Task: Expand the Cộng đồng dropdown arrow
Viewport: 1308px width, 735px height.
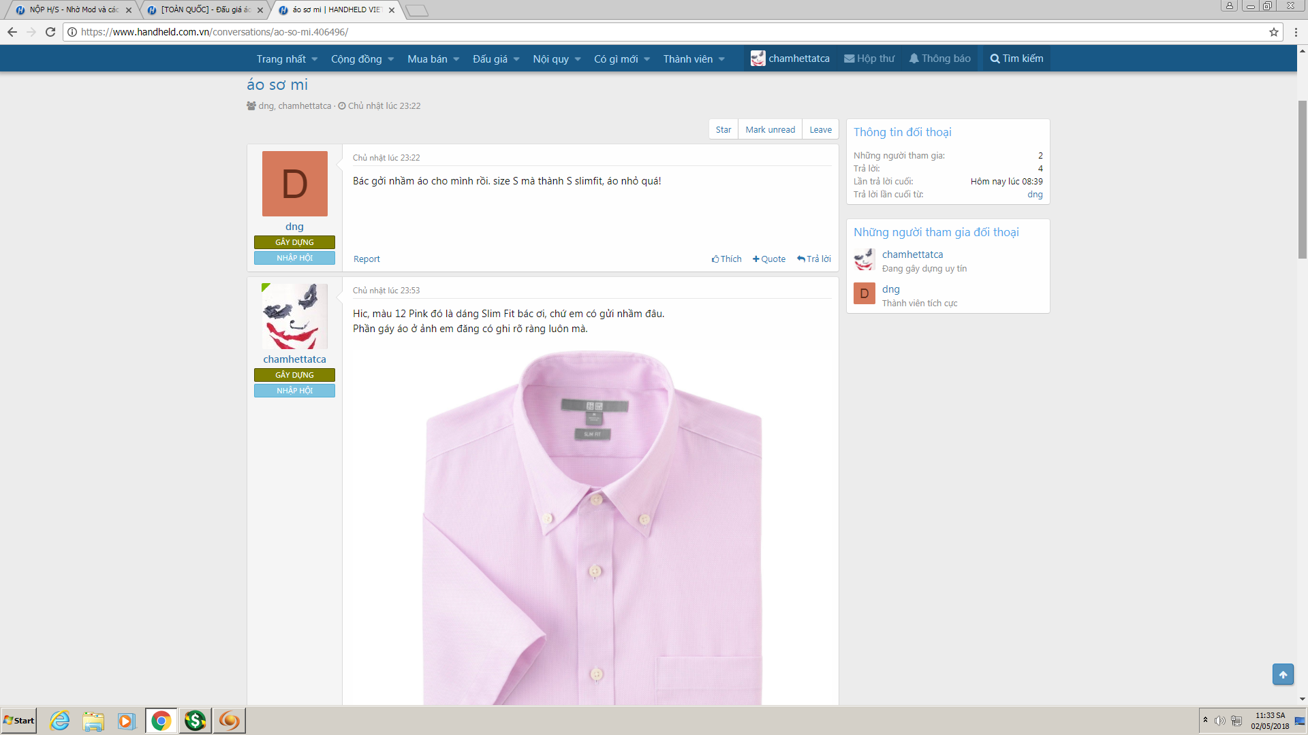Action: pos(391,59)
